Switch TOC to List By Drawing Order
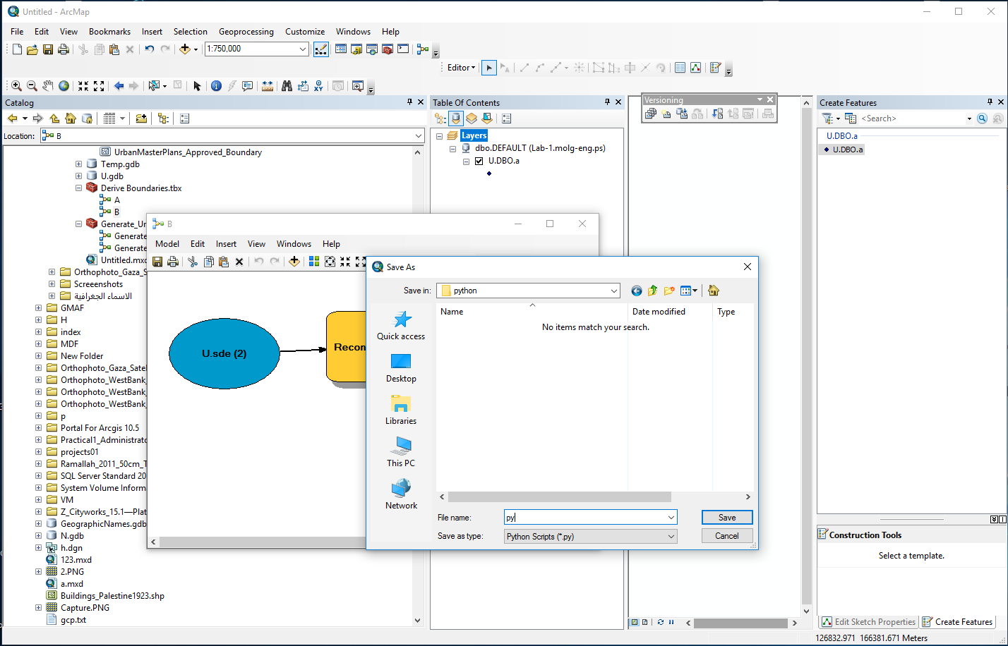1008x646 pixels. click(x=440, y=118)
